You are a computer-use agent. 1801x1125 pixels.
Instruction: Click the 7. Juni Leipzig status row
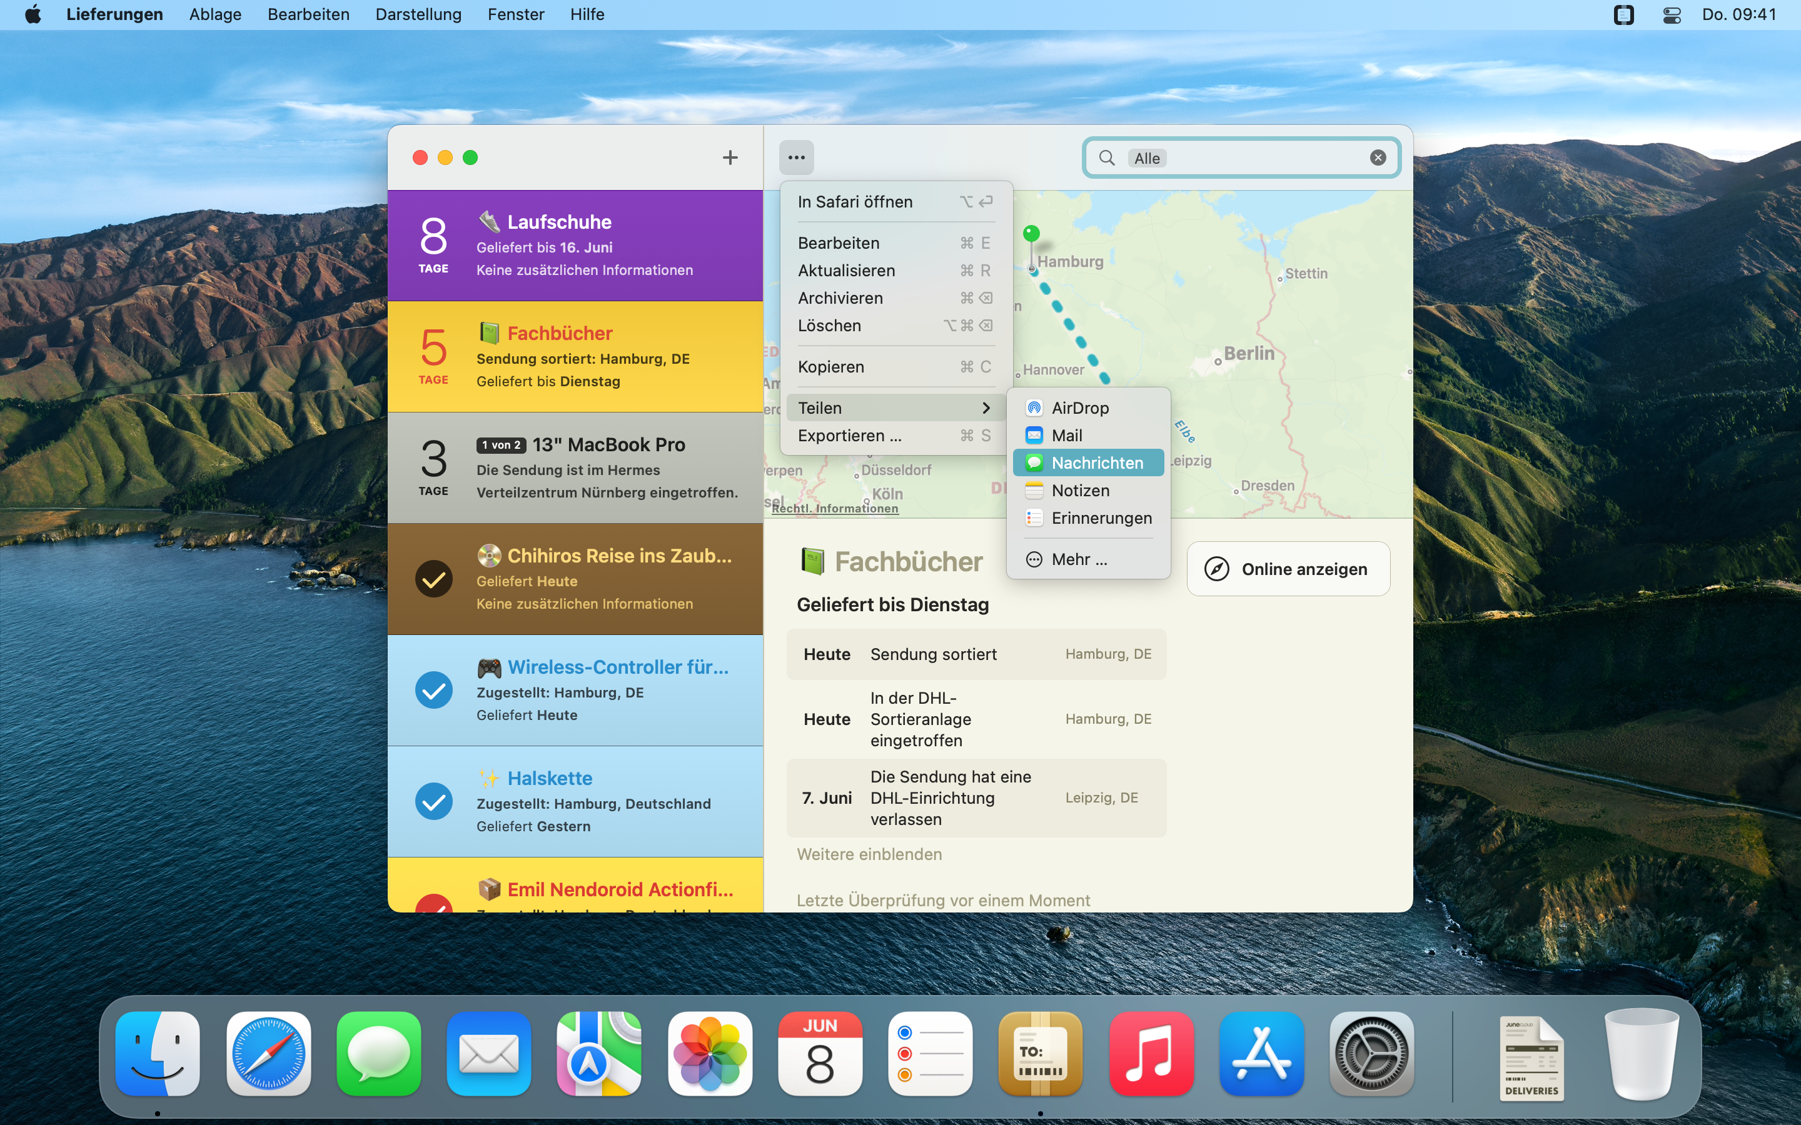point(976,797)
